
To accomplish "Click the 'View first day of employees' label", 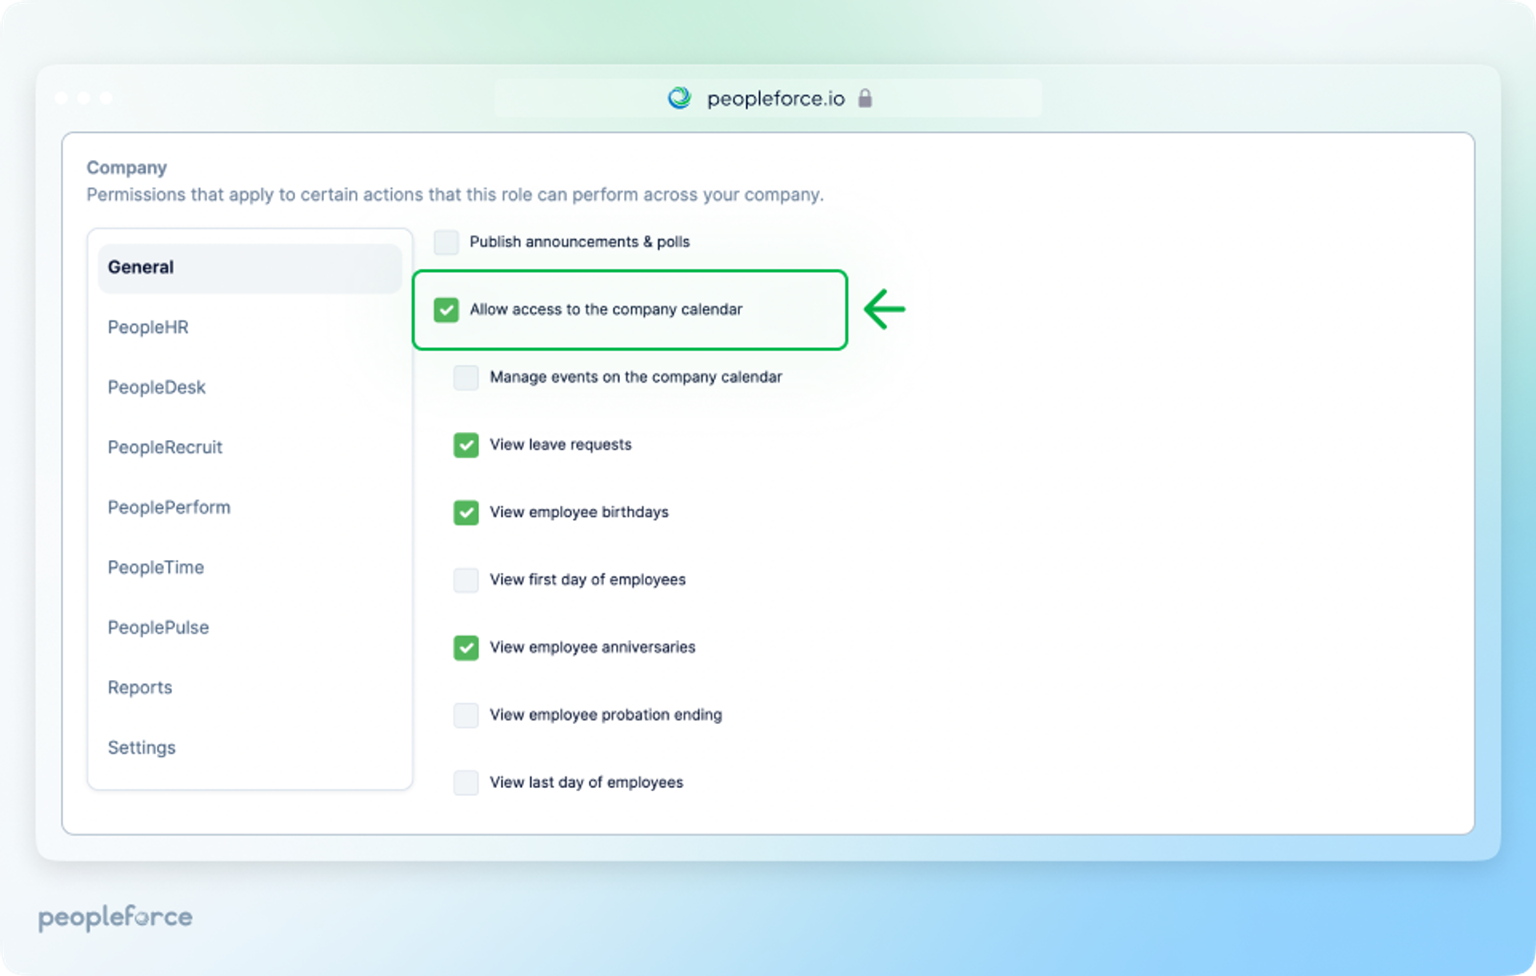I will [588, 580].
